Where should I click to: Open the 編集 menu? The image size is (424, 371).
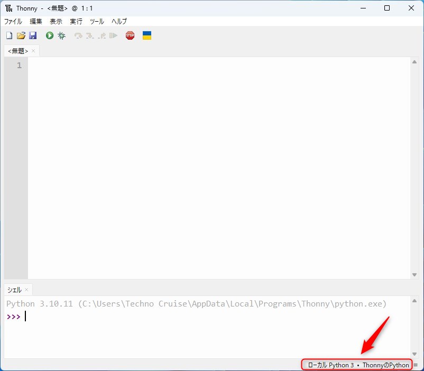pyautogui.click(x=36, y=21)
